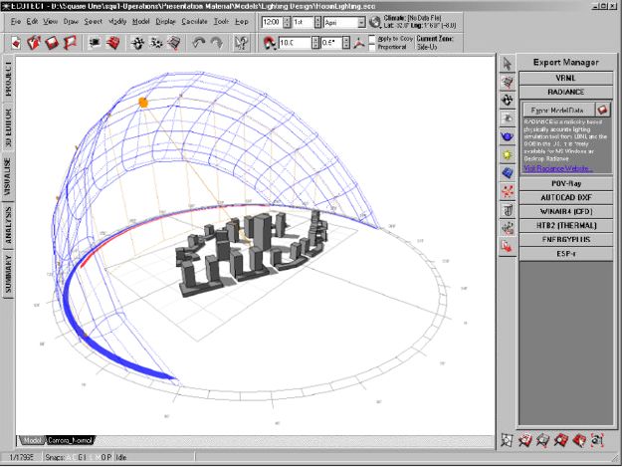
Task: Click the stepper arrows on the 1st day field
Action: [x=317, y=22]
